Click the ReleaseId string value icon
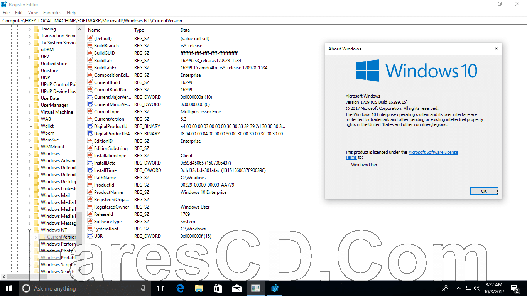The width and height of the screenshot is (527, 296). (90, 214)
